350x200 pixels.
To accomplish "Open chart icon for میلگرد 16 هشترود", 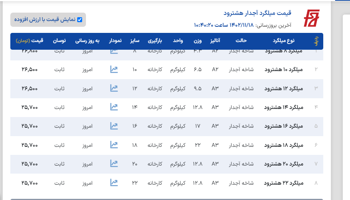I will click(x=114, y=126).
